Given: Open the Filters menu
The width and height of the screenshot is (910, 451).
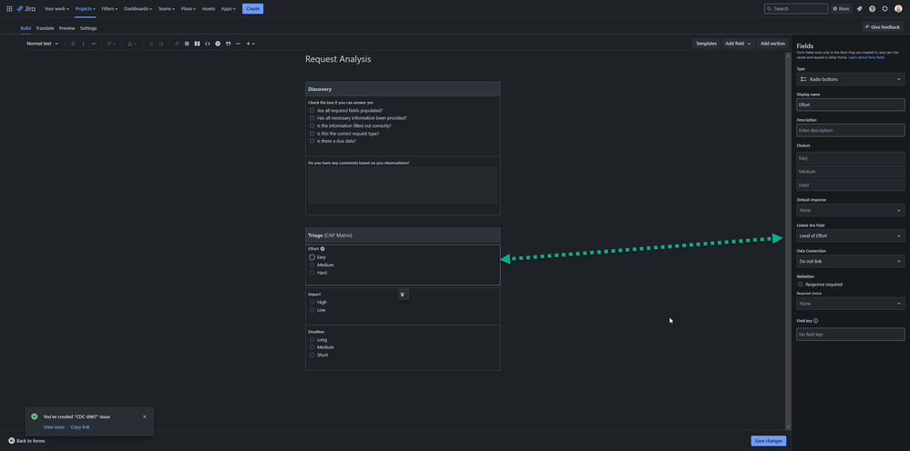Looking at the screenshot, I should [109, 9].
